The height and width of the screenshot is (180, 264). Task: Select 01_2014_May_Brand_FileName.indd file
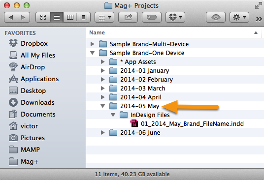coord(192,124)
